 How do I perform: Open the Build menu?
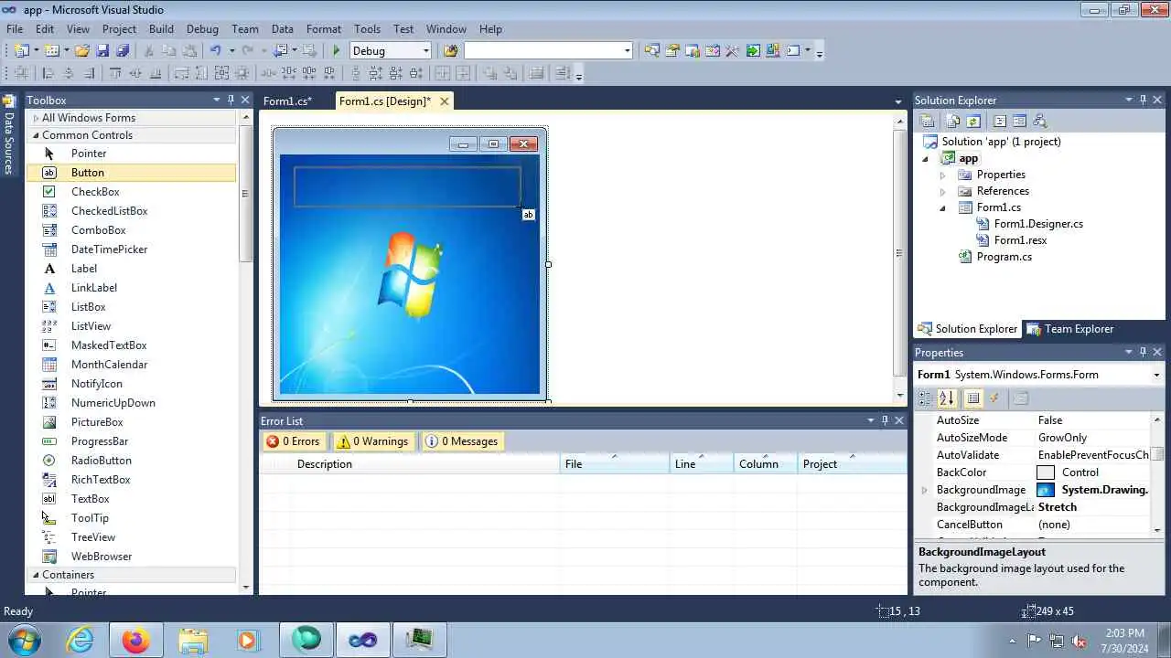pyautogui.click(x=161, y=29)
